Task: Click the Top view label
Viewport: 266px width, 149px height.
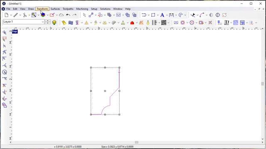Action: tap(15, 31)
